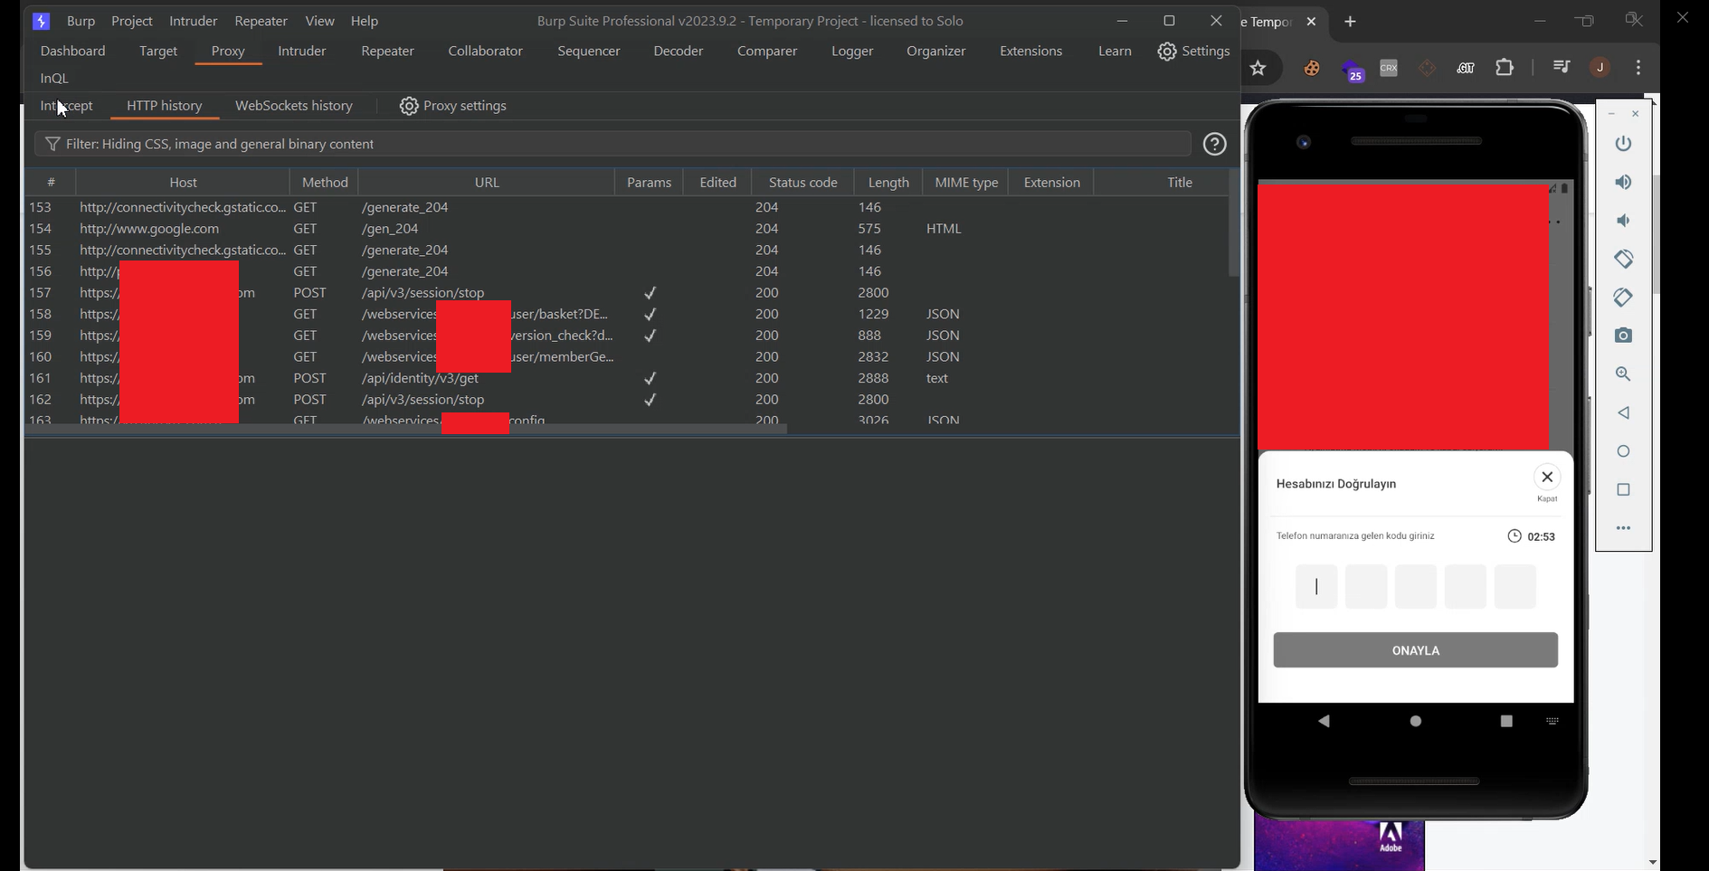Switch to WebSockets history tab

point(293,106)
